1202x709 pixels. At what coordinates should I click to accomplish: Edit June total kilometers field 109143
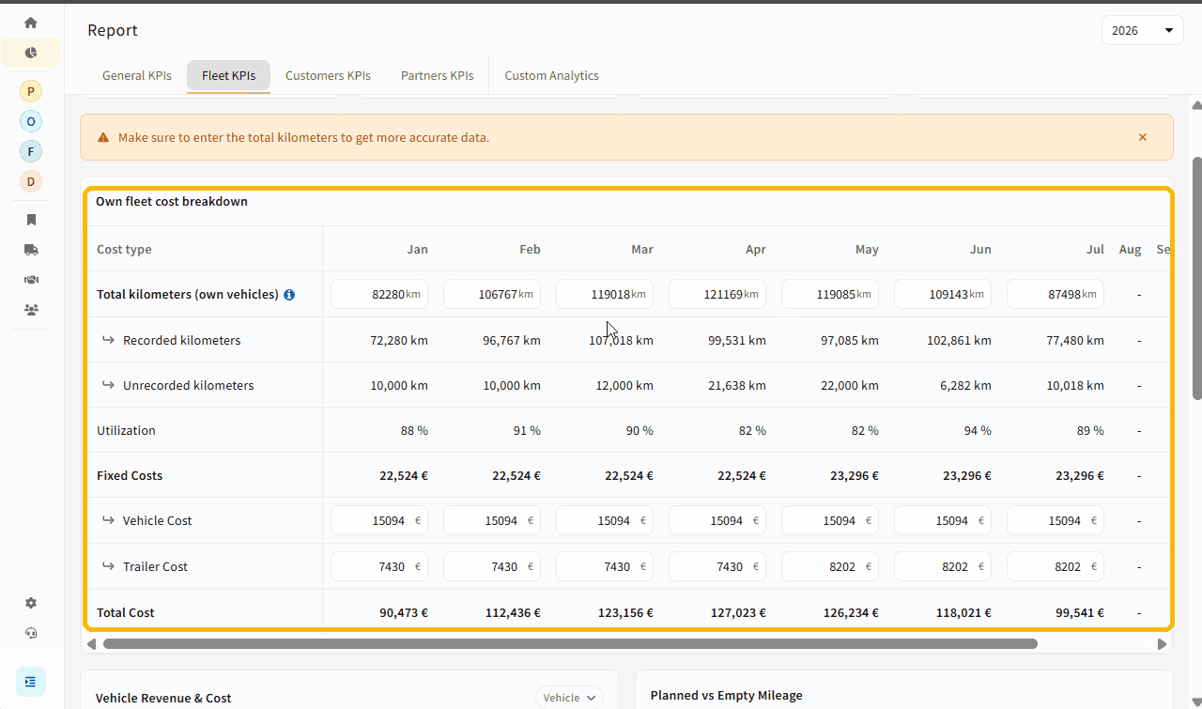click(943, 294)
